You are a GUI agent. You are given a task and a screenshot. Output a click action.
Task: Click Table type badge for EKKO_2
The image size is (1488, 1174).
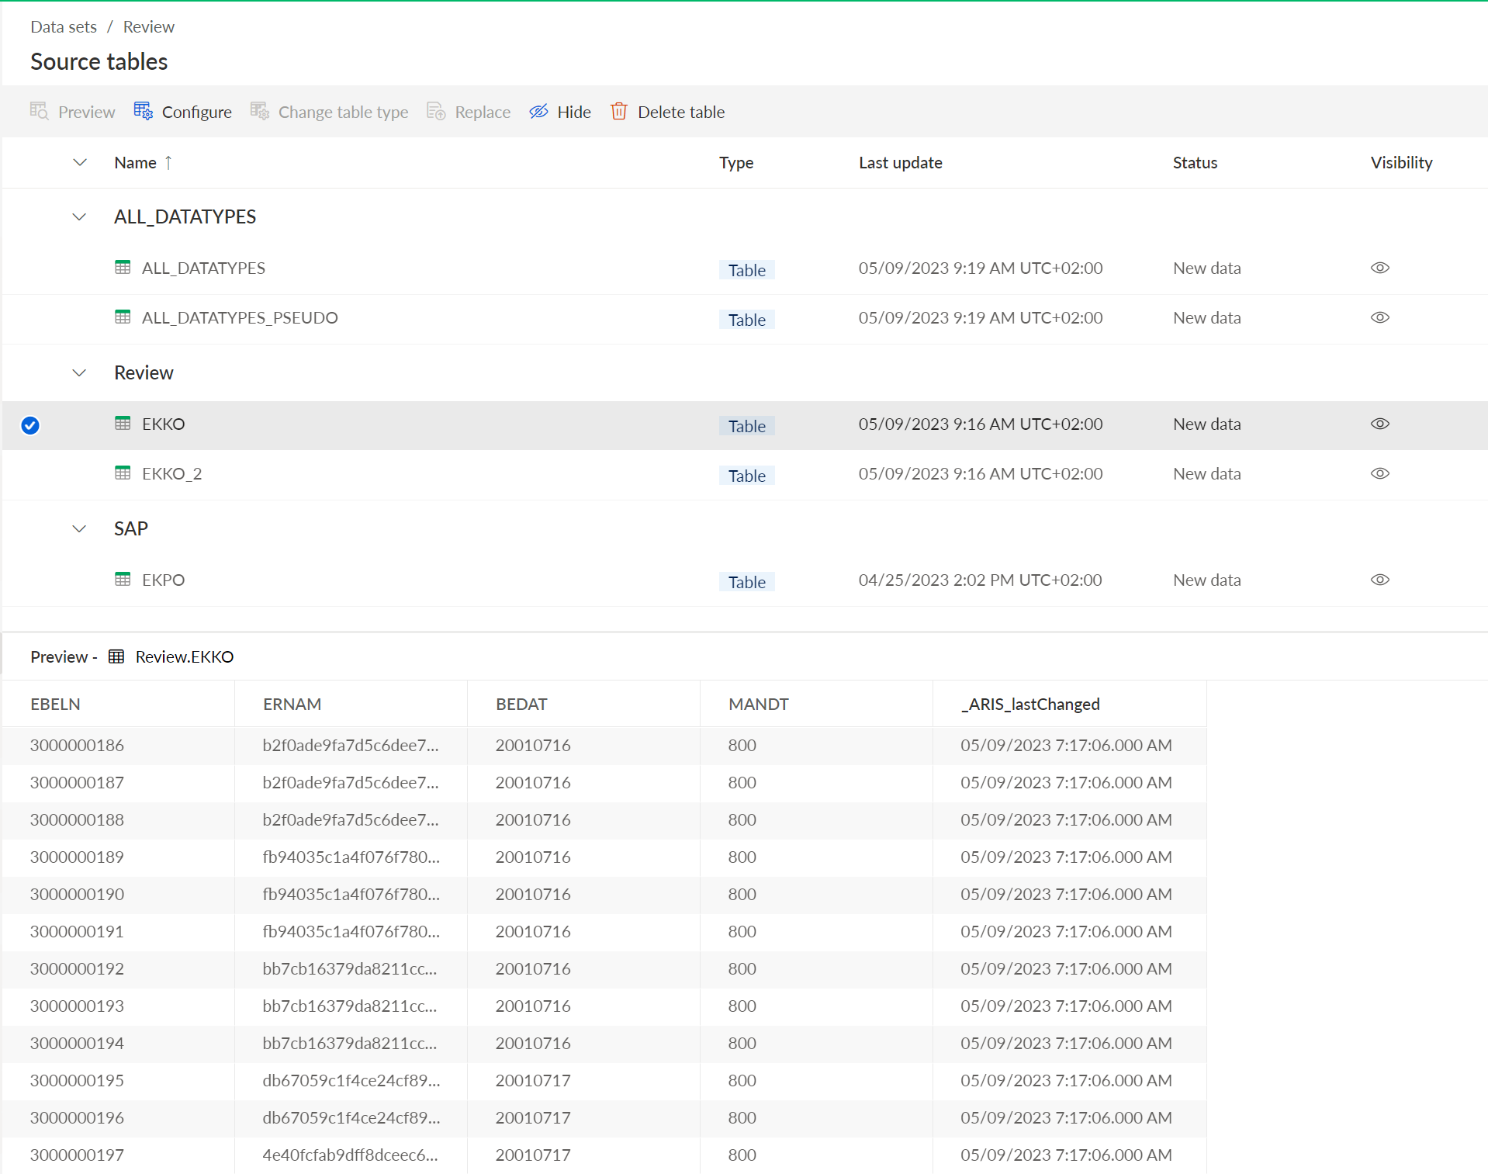(746, 476)
